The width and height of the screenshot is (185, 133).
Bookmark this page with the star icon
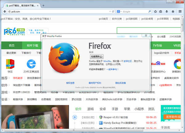pyautogui.click(x=155, y=11)
